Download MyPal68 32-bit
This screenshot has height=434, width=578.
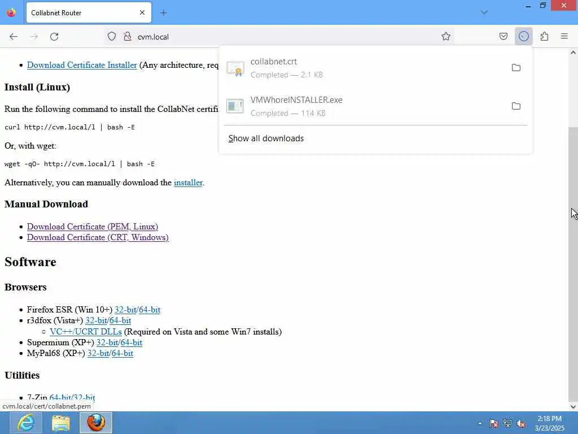tap(98, 353)
